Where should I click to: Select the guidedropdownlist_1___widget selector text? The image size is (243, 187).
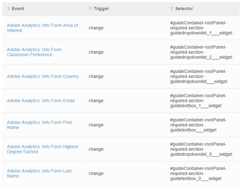pyautogui.click(x=201, y=28)
